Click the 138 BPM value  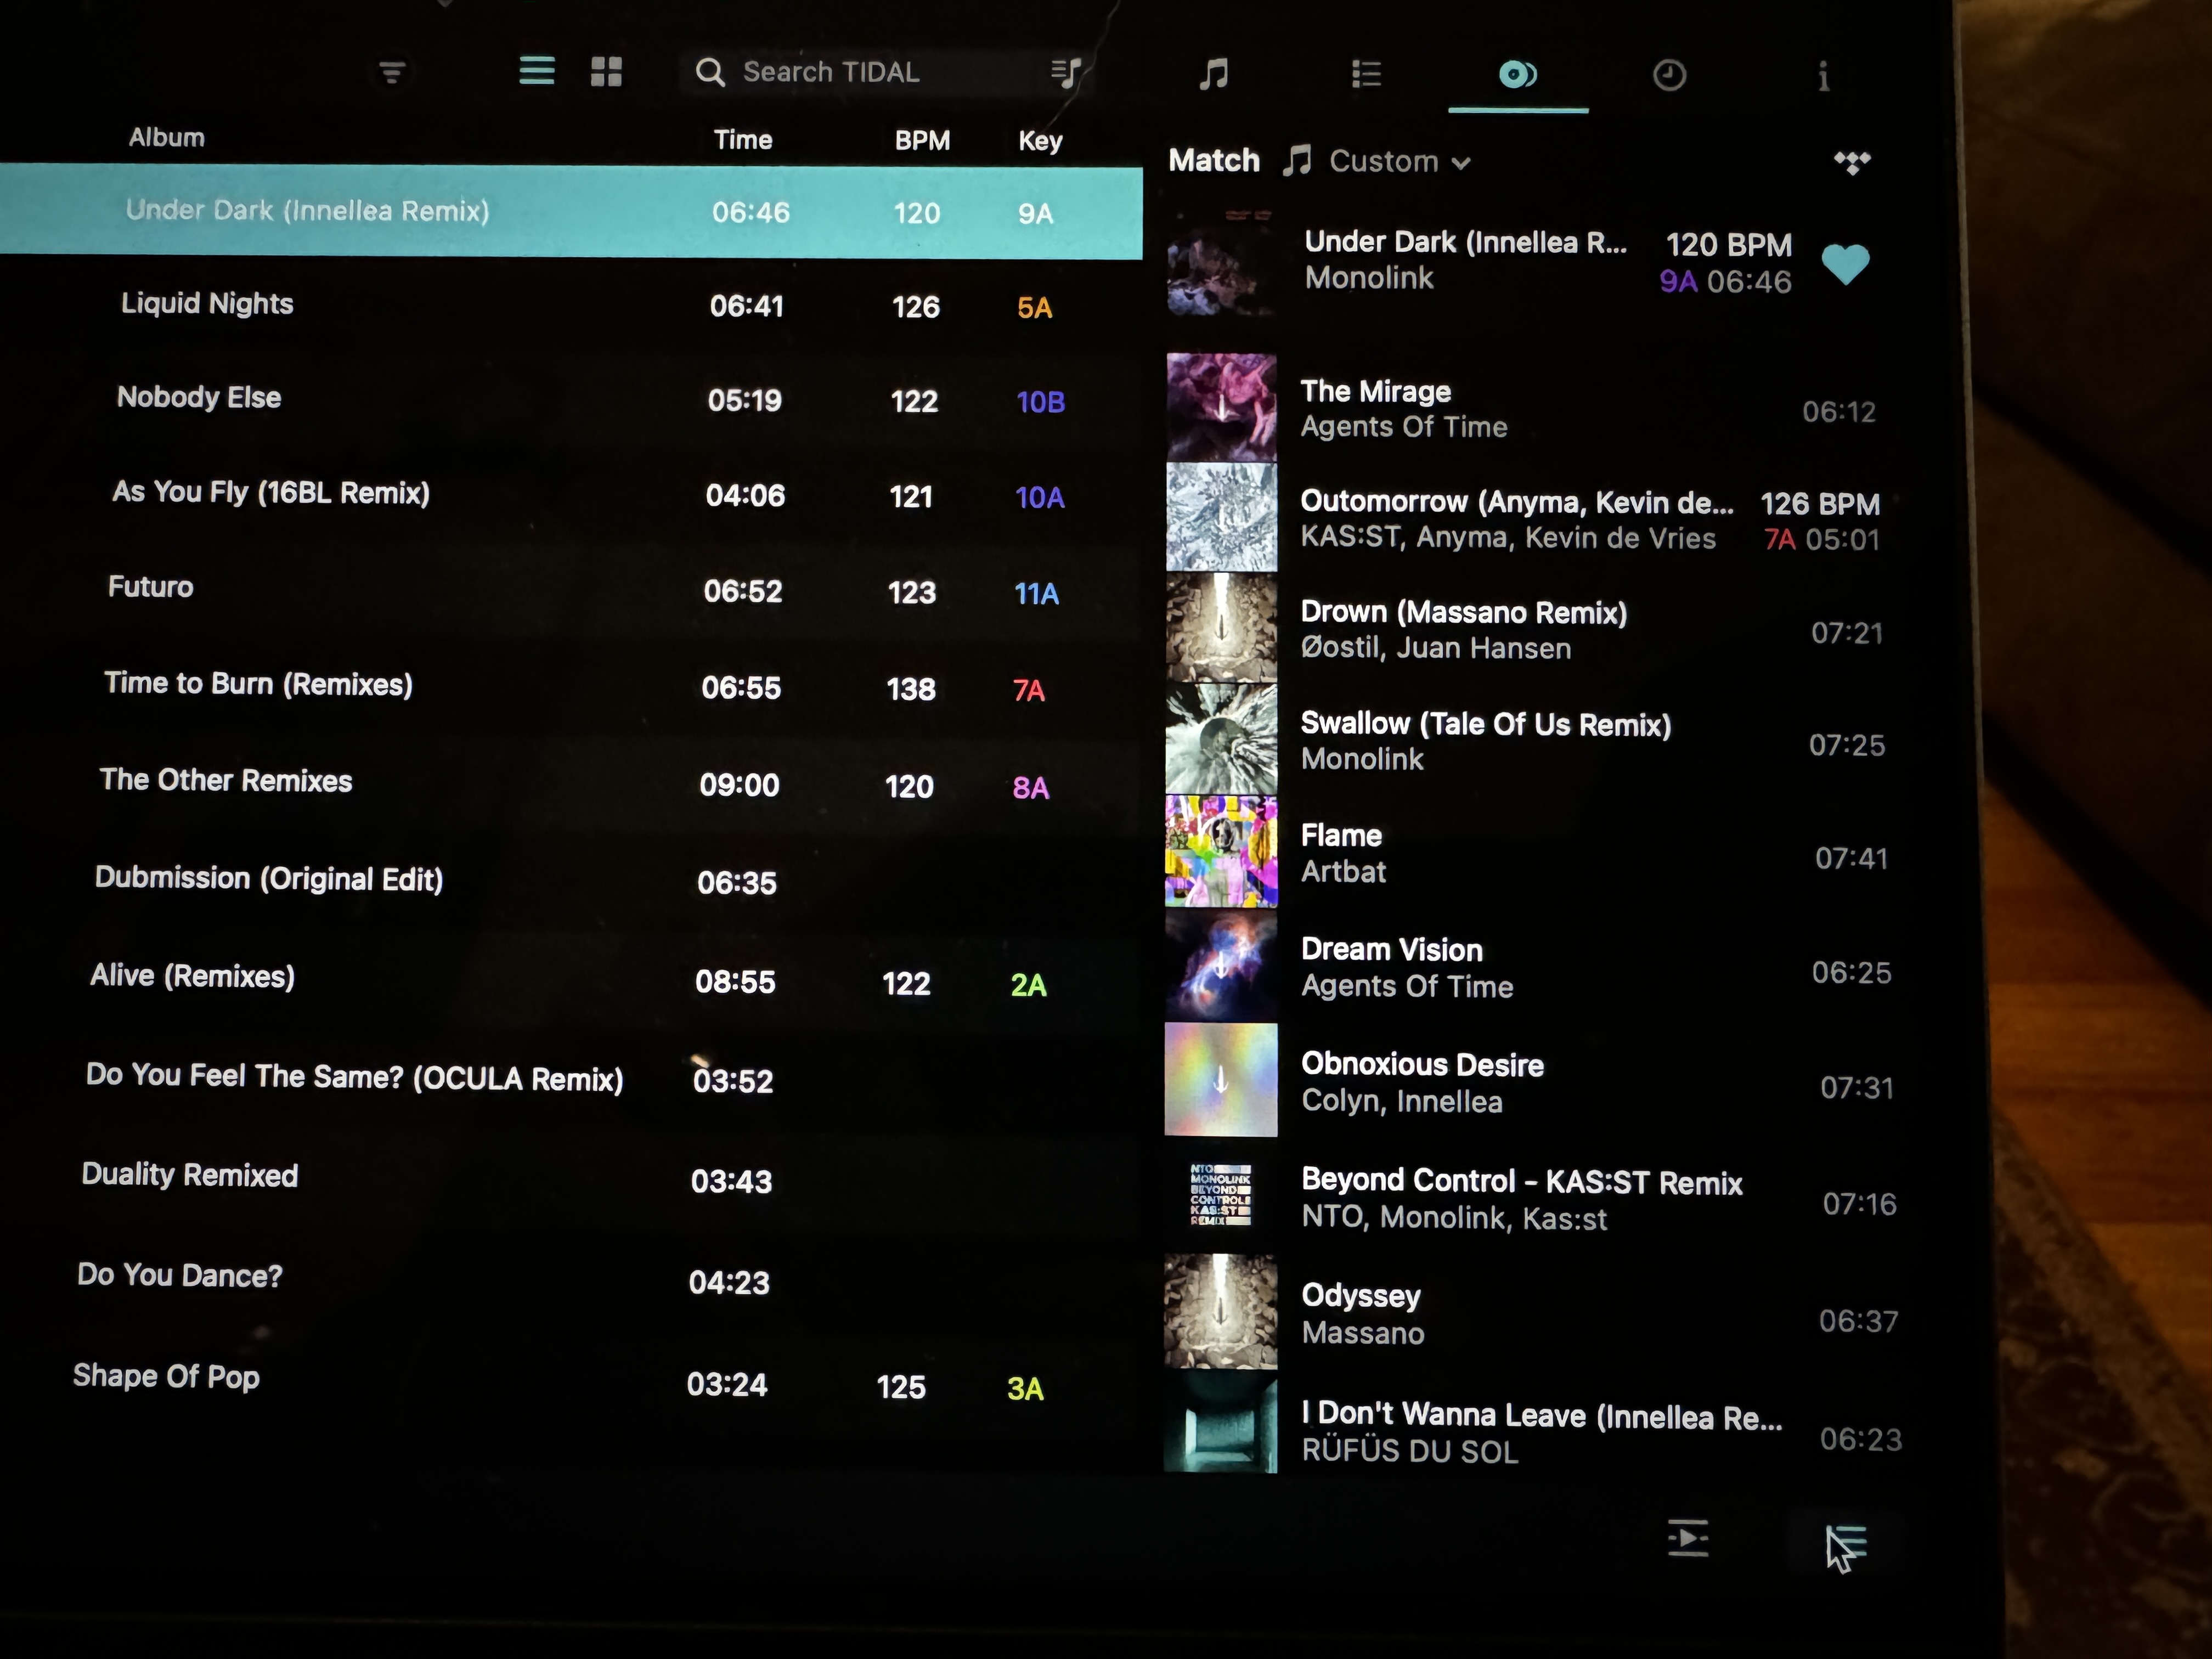(911, 689)
